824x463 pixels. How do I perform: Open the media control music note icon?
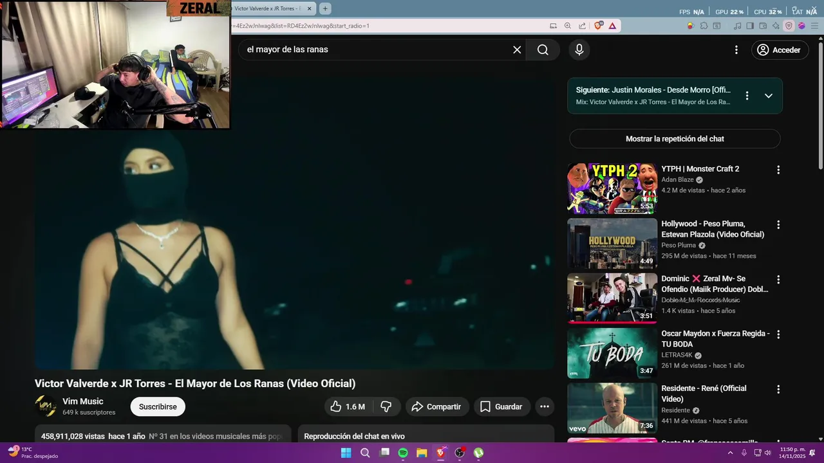click(738, 26)
